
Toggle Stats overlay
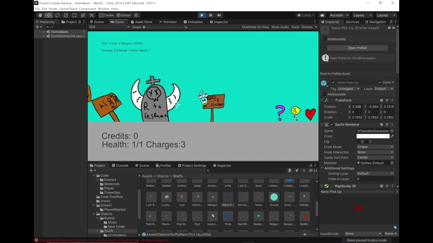pos(295,27)
